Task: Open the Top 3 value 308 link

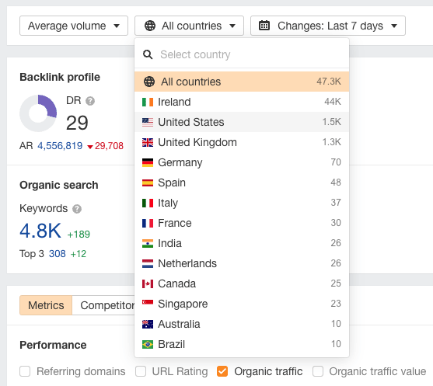Action: pyautogui.click(x=58, y=253)
